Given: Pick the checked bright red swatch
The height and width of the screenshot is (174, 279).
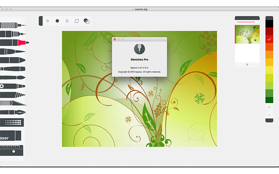Looking at the screenshot, I should pyautogui.click(x=269, y=39).
